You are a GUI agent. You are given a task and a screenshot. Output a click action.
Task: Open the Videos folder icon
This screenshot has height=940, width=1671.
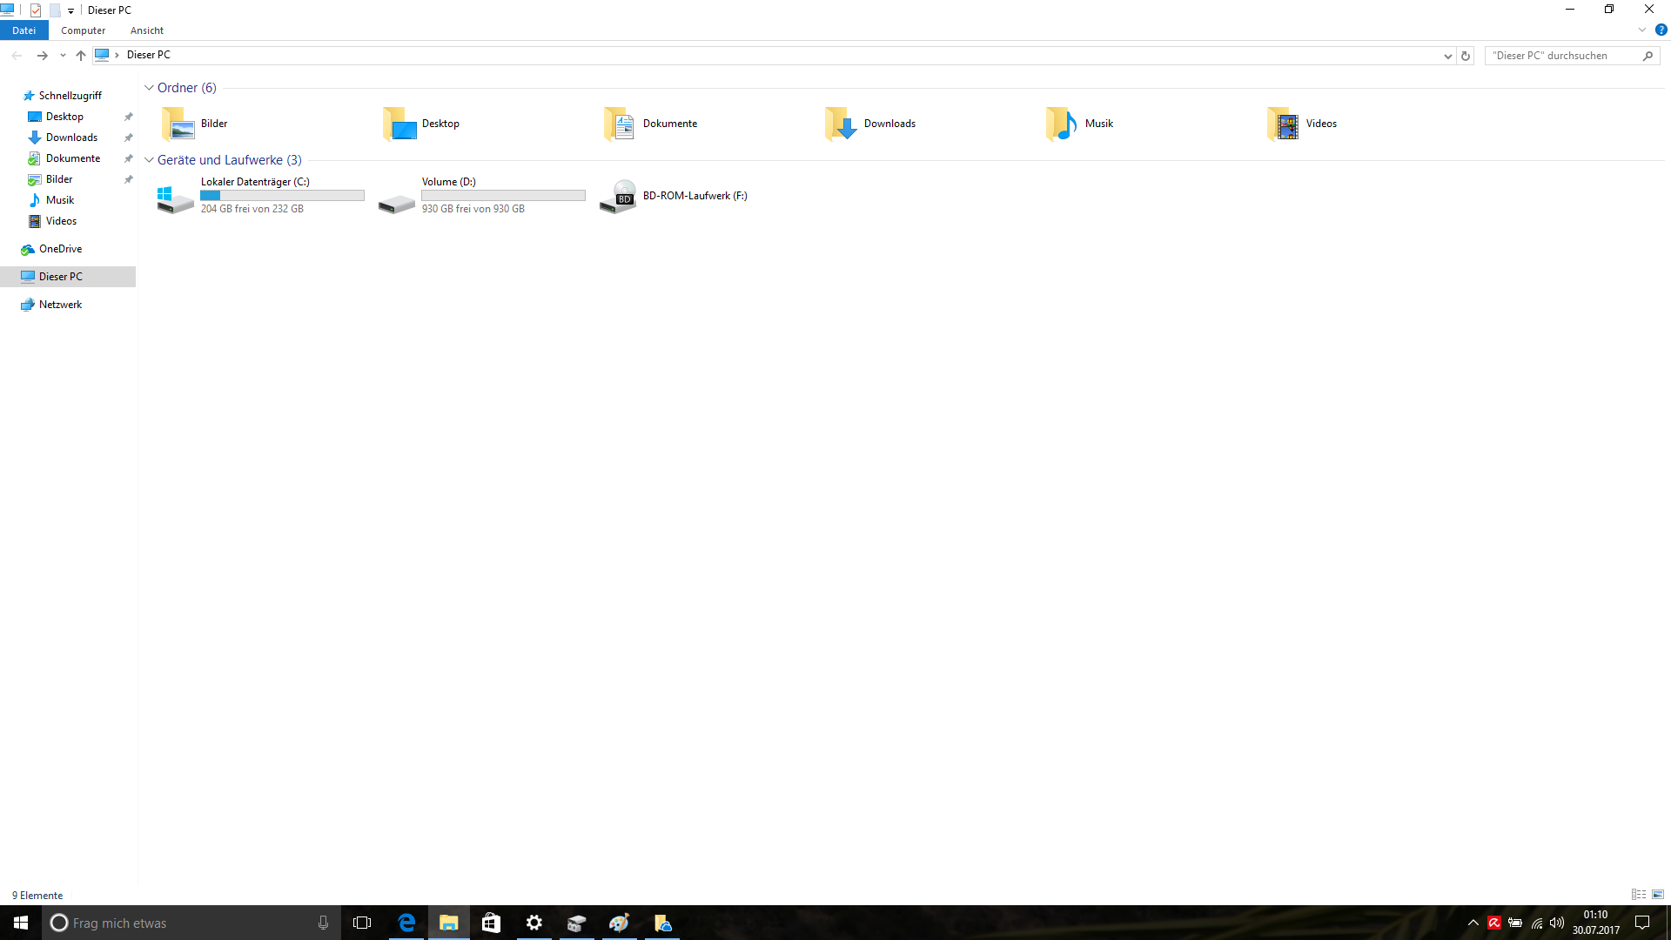point(1283,124)
